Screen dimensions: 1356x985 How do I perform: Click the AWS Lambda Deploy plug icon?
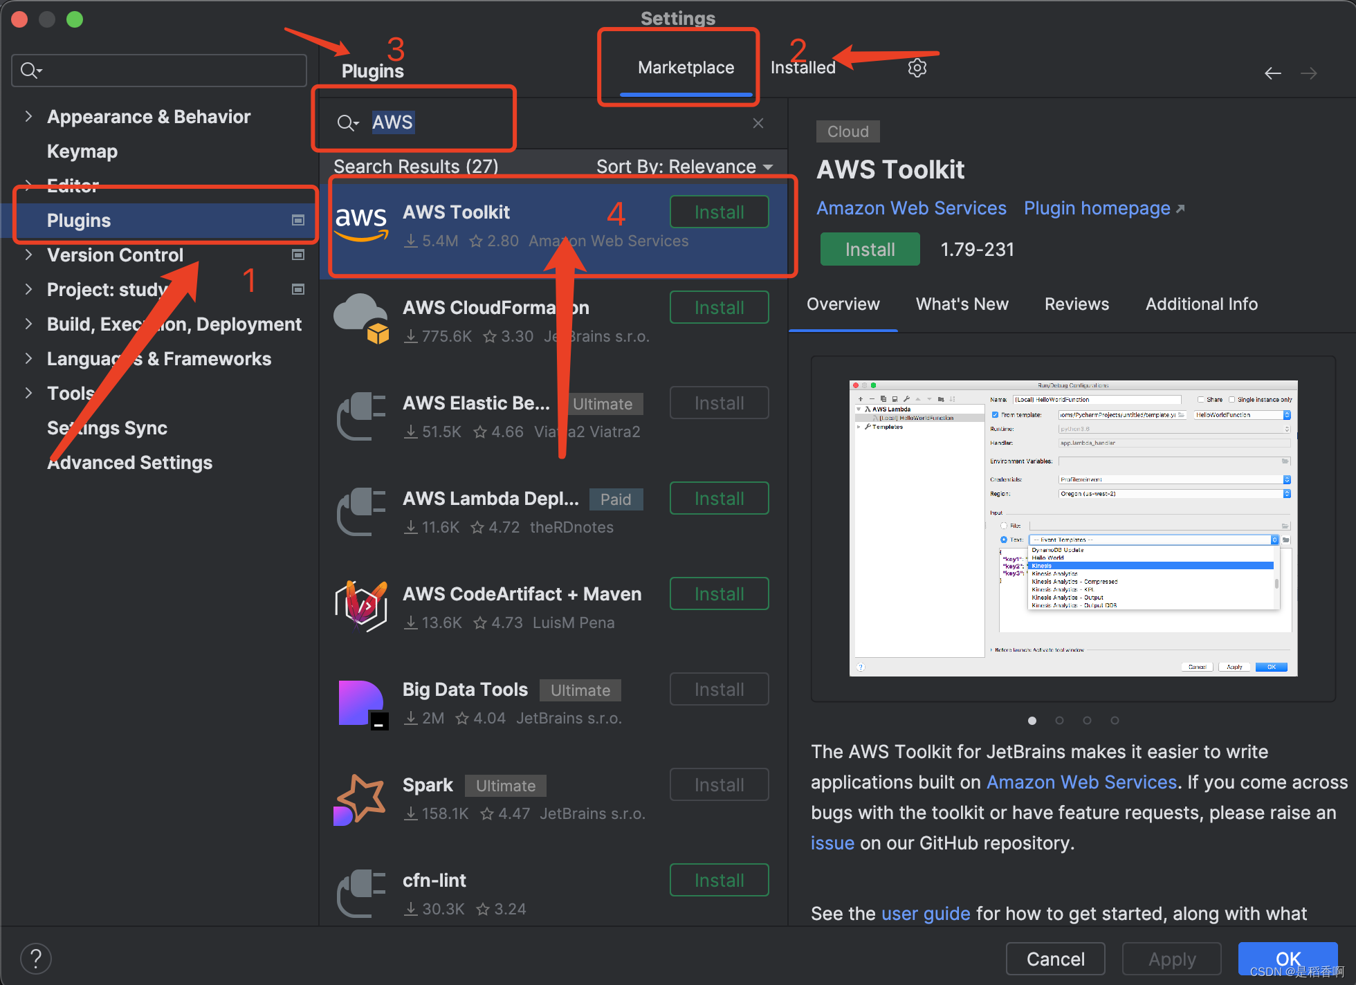[x=361, y=511]
